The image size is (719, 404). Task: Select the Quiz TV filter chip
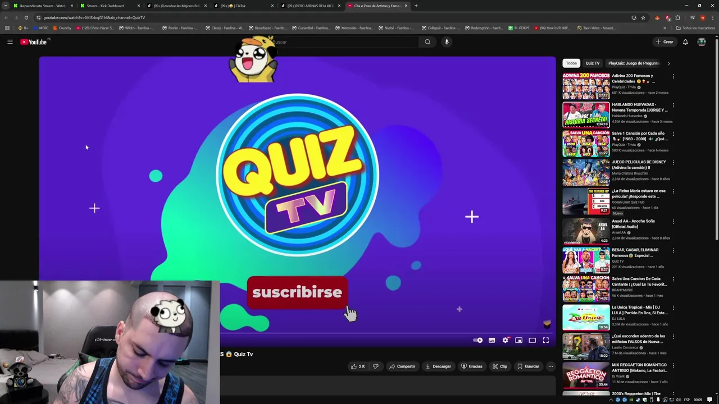(593, 63)
